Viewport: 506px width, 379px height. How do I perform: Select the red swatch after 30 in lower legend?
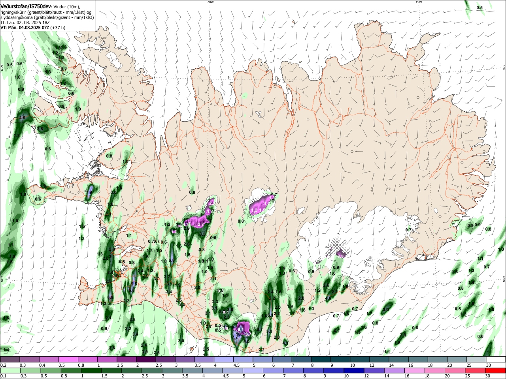(x=496, y=370)
